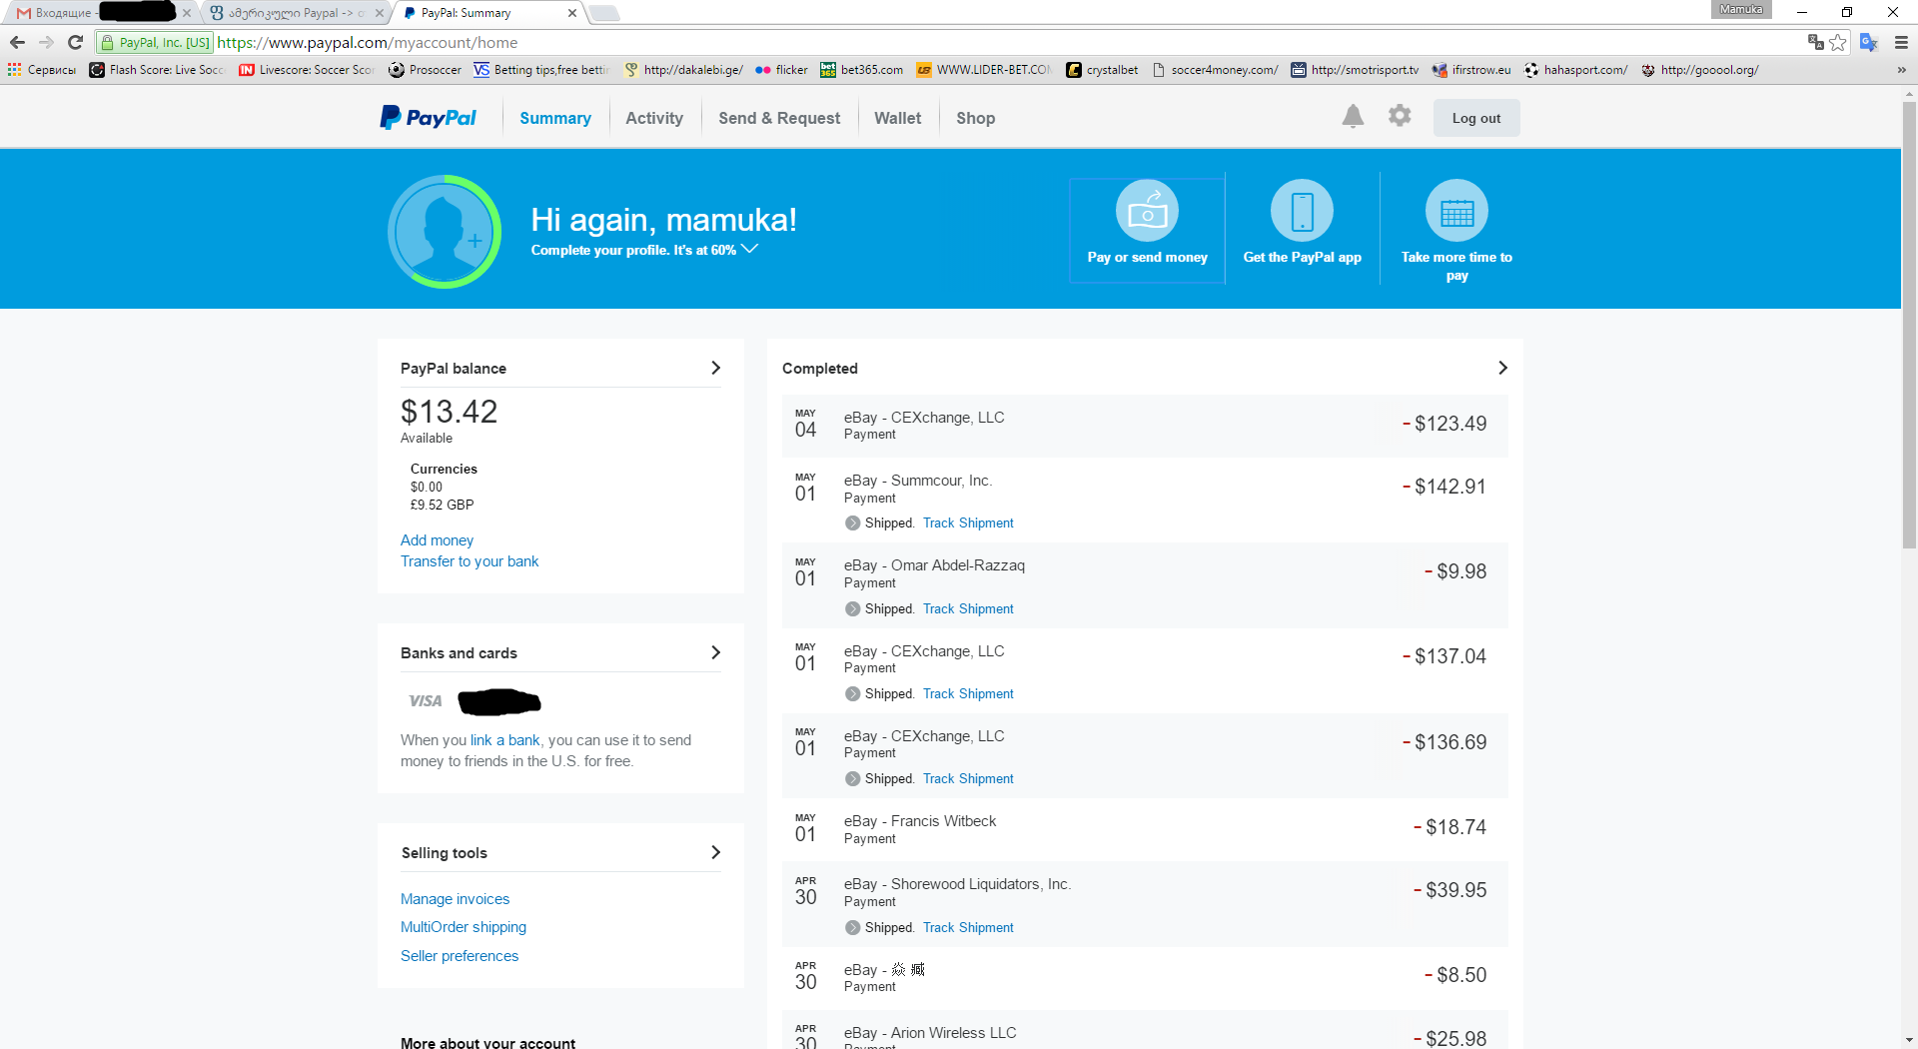Click the Pay or send money icon

click(x=1147, y=210)
